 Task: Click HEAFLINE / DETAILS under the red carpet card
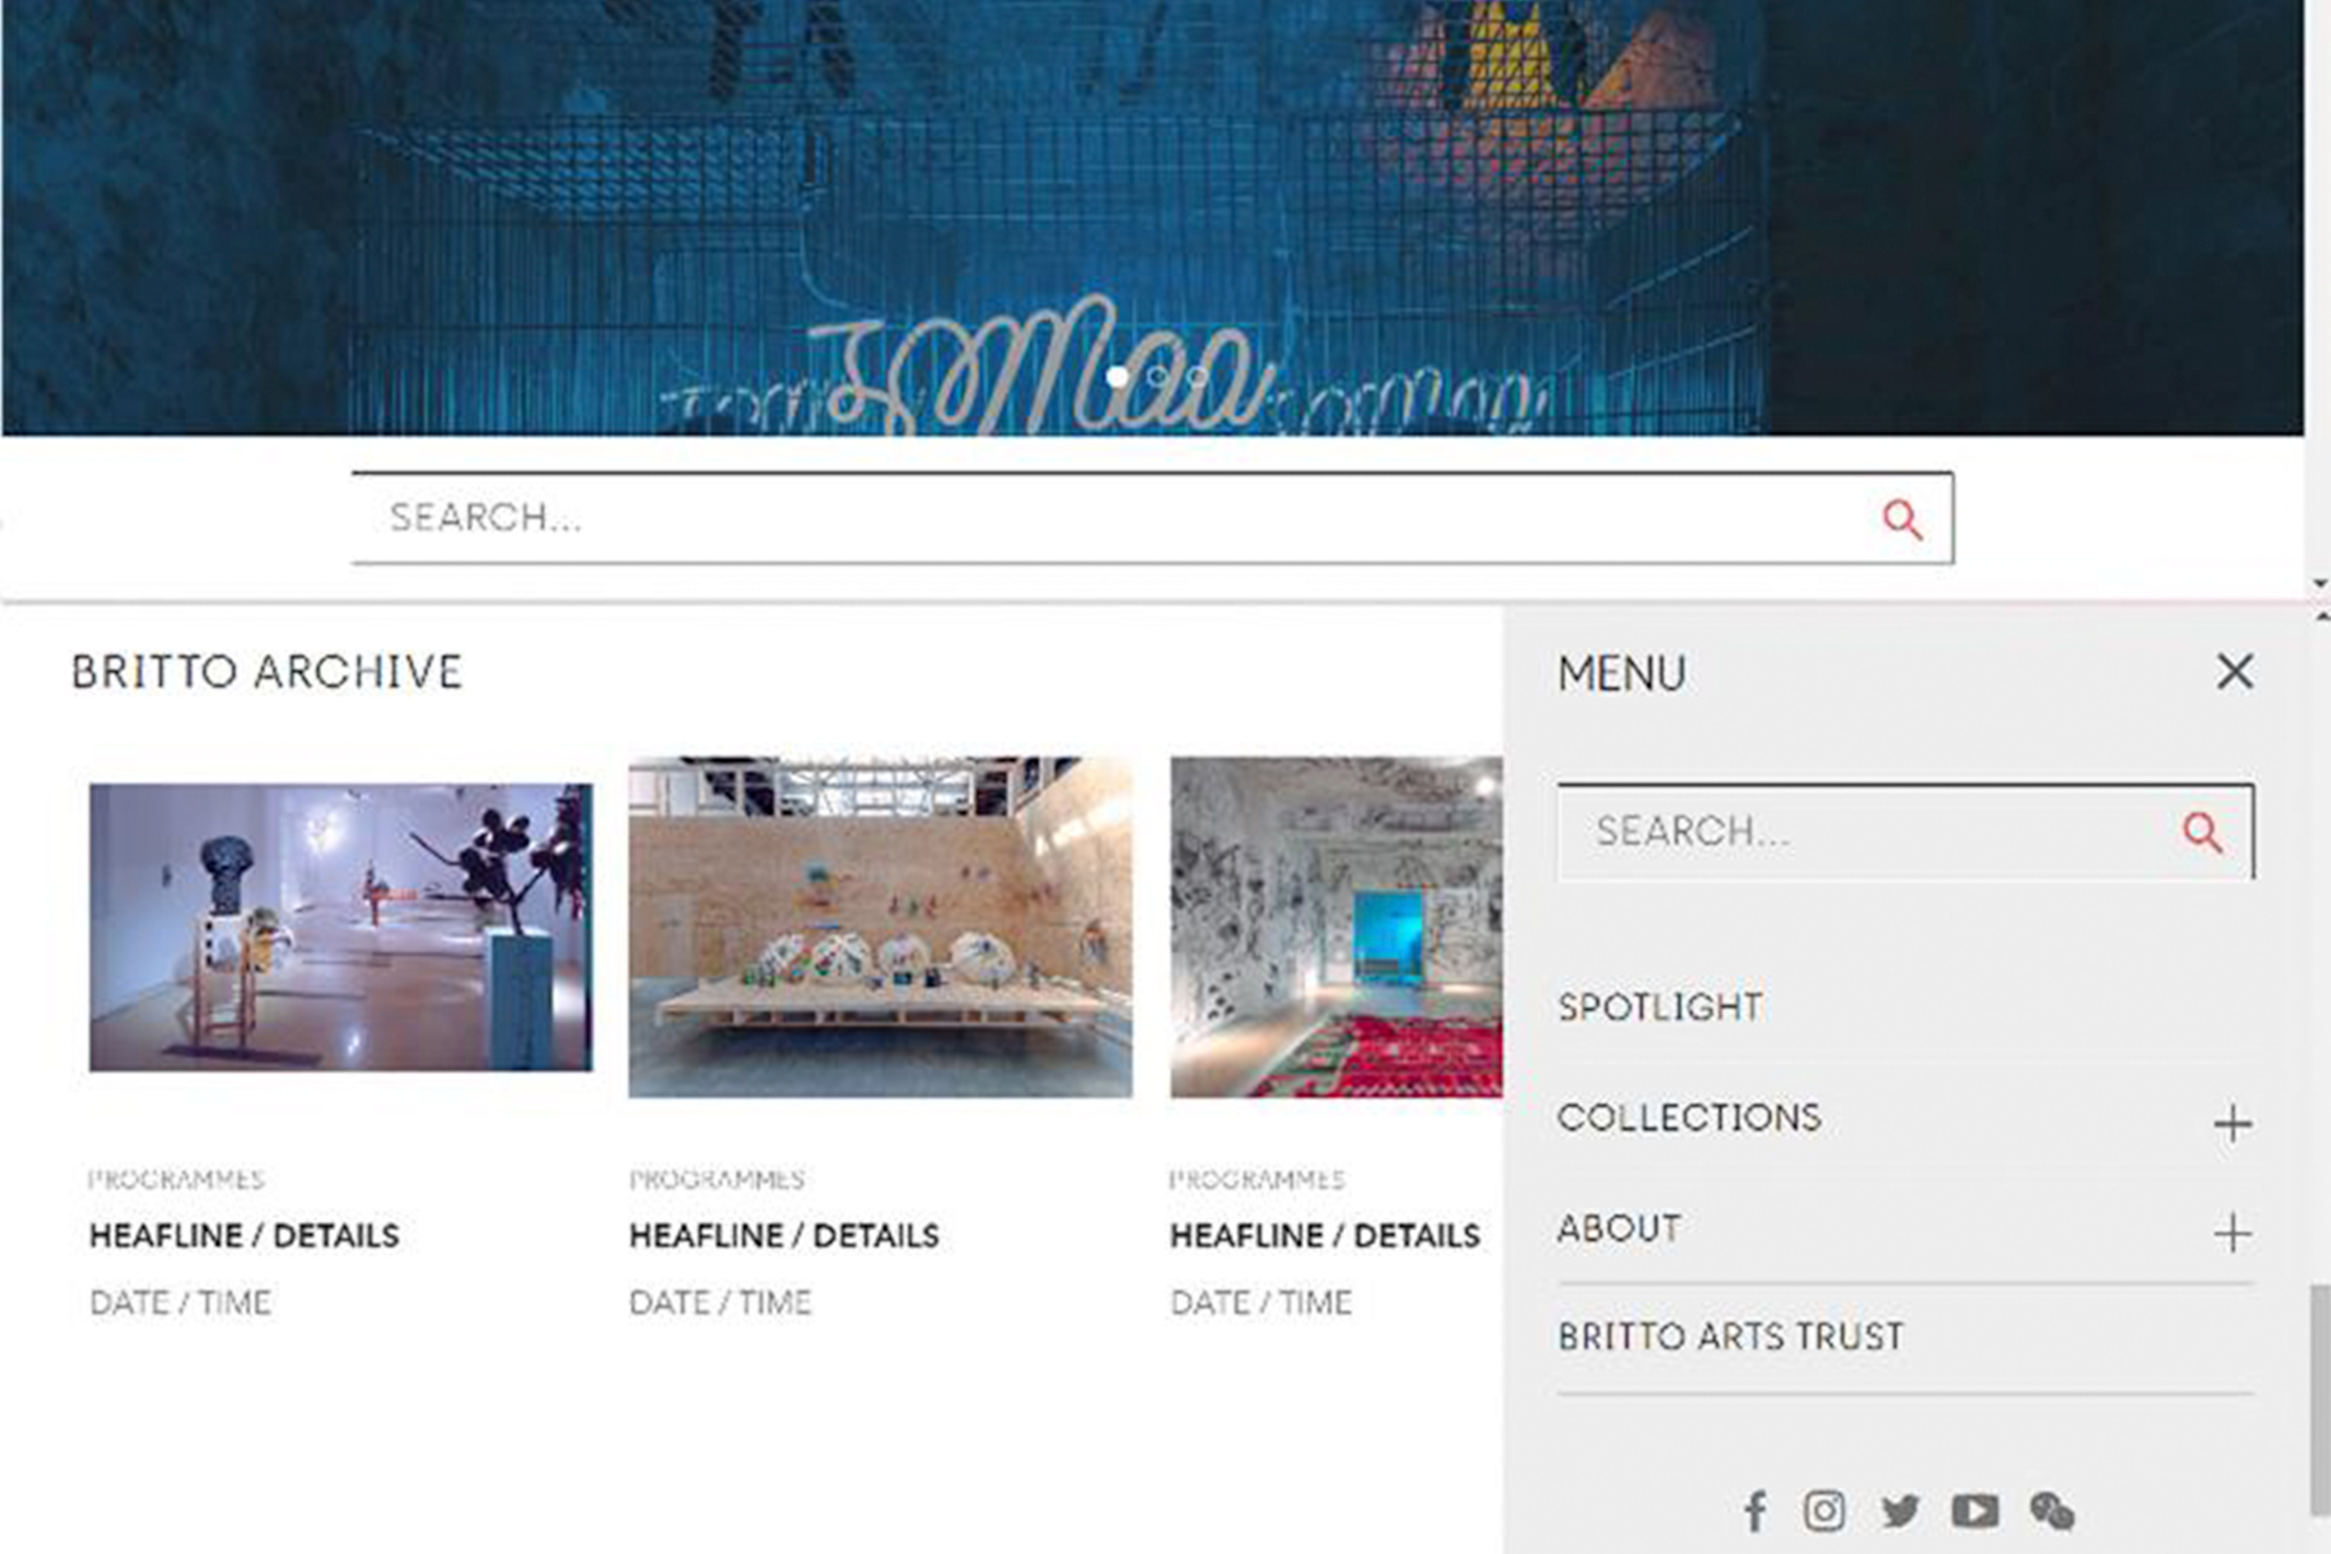(1325, 1235)
